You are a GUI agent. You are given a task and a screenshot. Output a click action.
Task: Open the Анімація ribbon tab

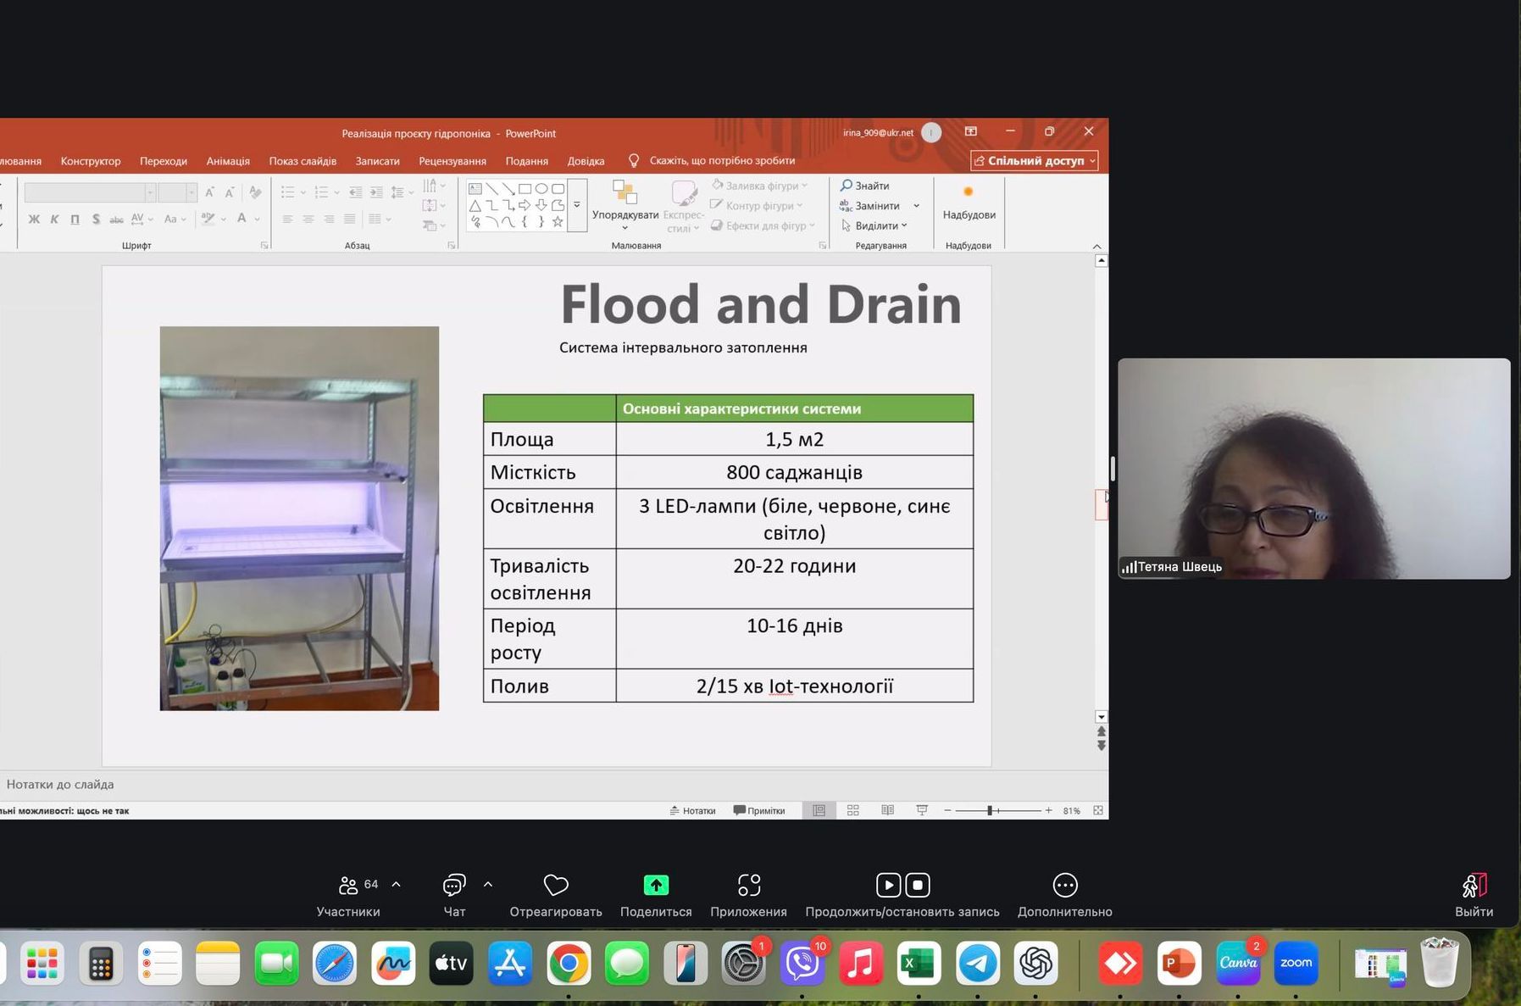pyautogui.click(x=228, y=161)
